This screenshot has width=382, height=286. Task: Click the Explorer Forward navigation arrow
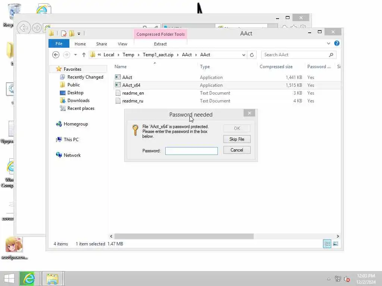(x=66, y=55)
